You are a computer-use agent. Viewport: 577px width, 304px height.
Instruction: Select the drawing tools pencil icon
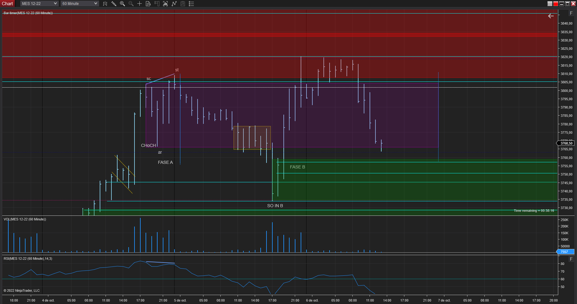coord(114,3)
